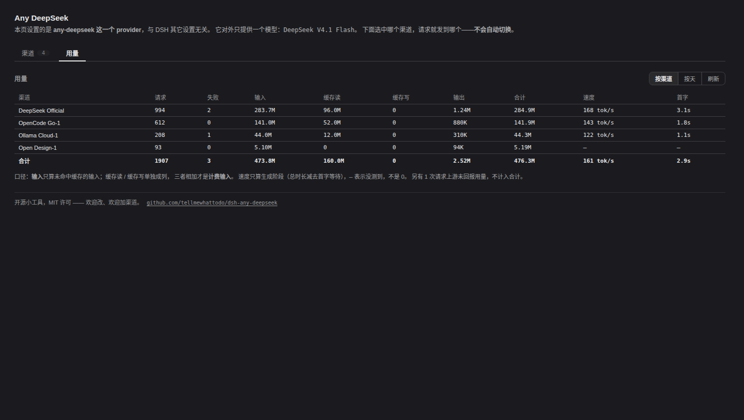This screenshot has height=420, width=744.
Task: Click the 141.9M total value
Action: tap(524, 122)
